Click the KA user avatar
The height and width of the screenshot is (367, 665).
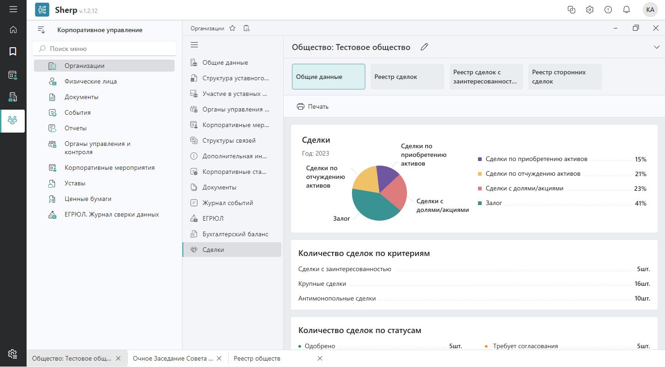point(650,10)
